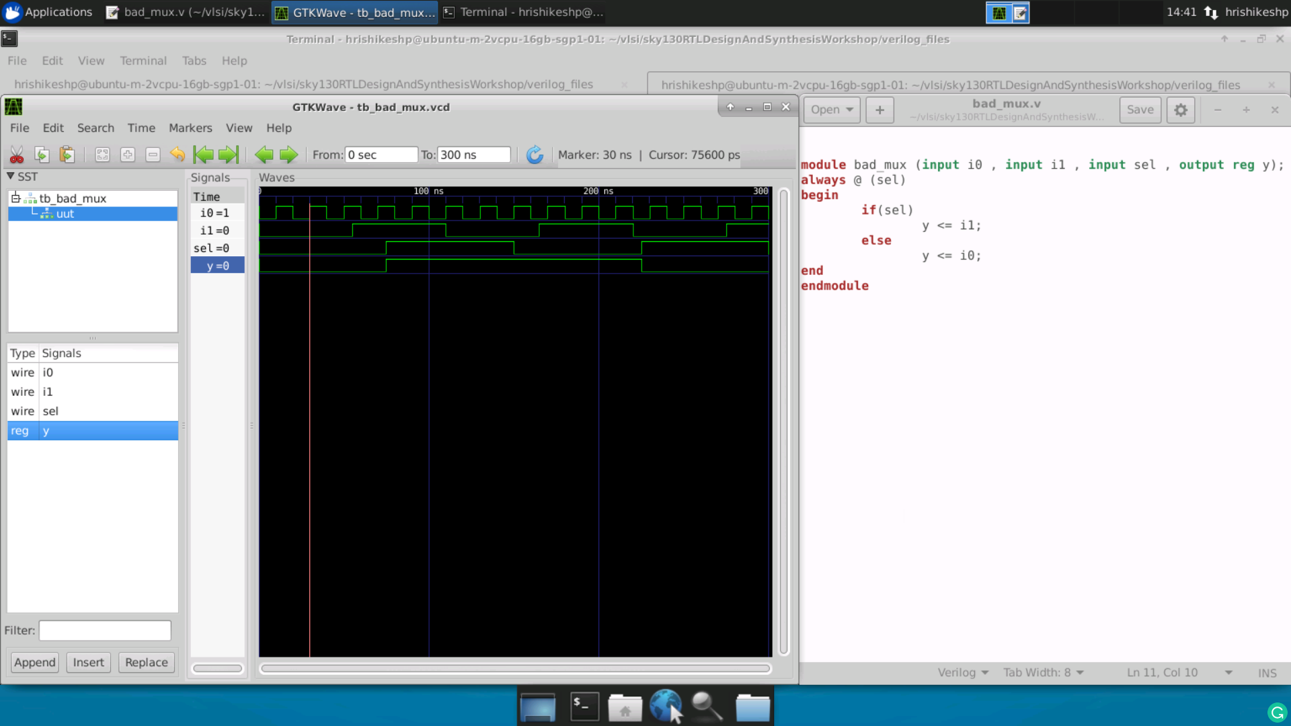
Task: Click the Filter input field in SST panel
Action: [x=105, y=631]
